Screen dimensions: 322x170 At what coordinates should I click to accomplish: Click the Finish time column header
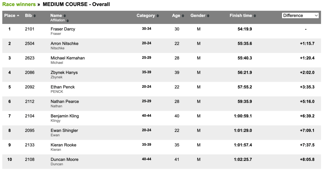click(241, 15)
